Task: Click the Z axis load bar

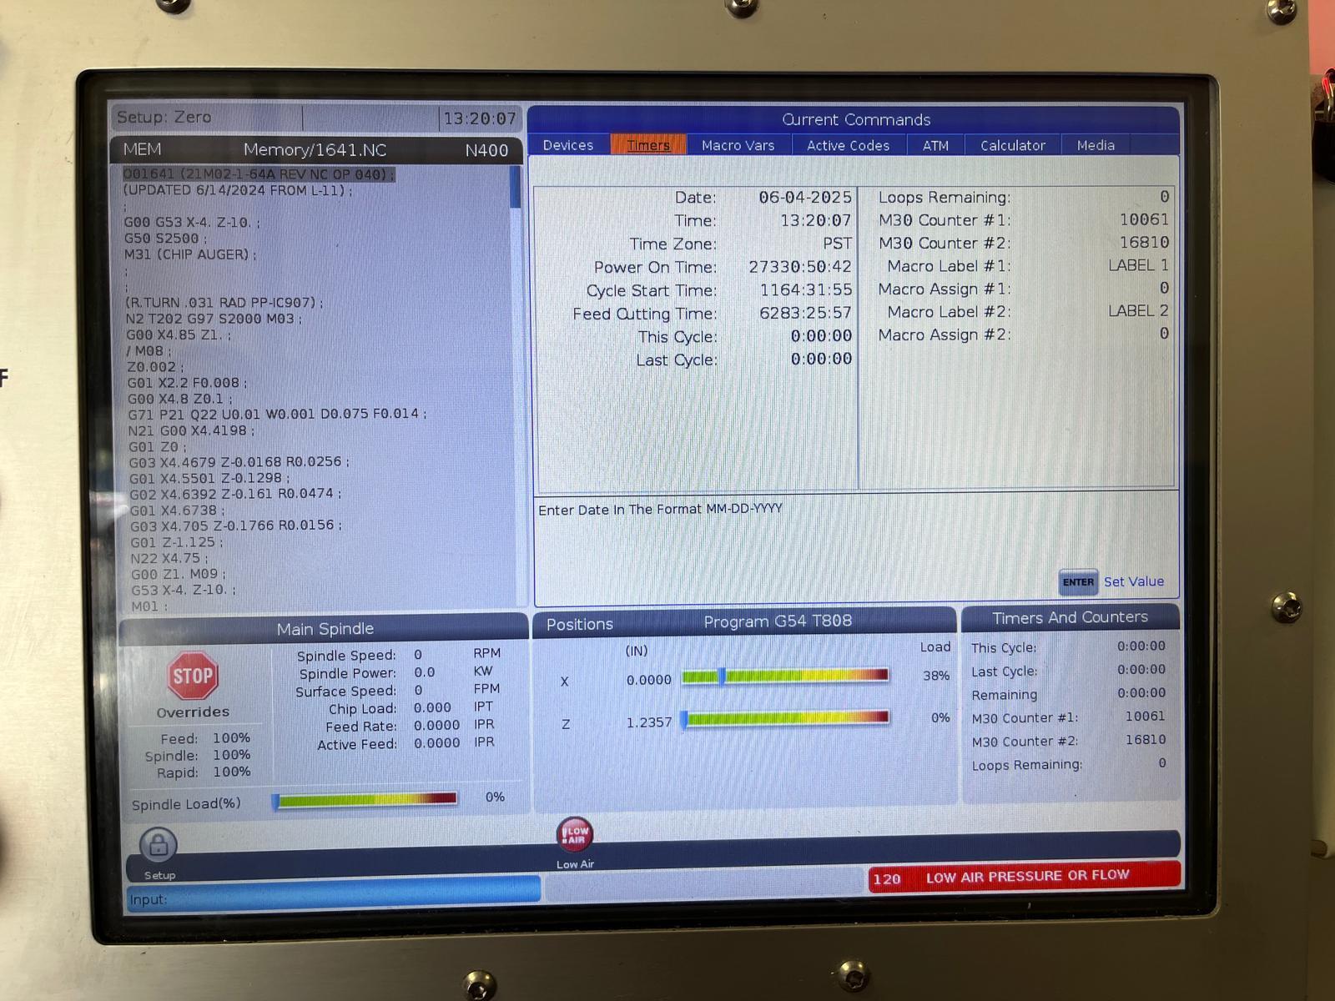Action: 786,717
